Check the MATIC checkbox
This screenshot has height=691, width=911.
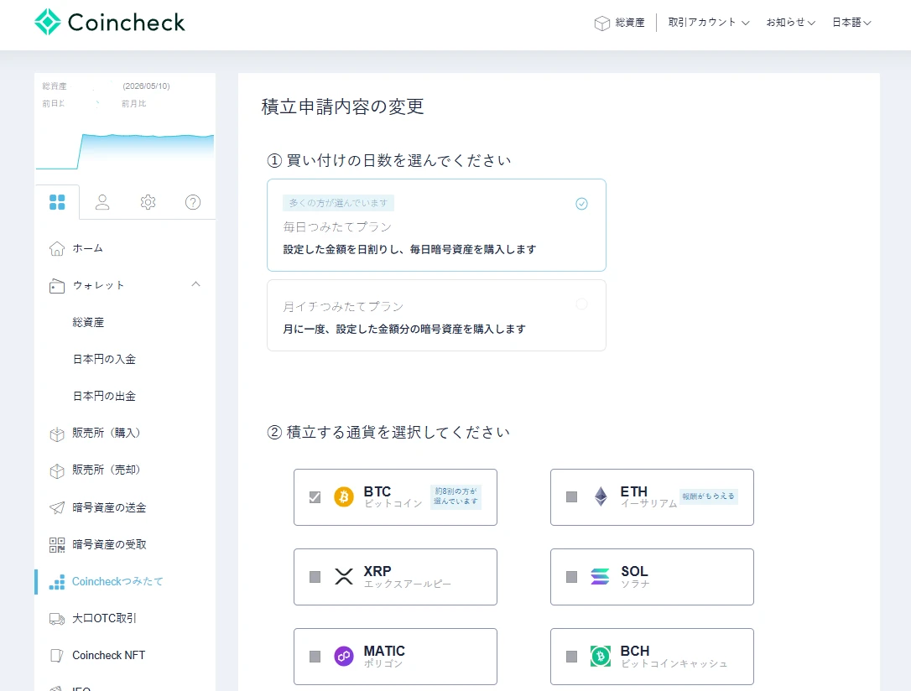pyautogui.click(x=315, y=656)
